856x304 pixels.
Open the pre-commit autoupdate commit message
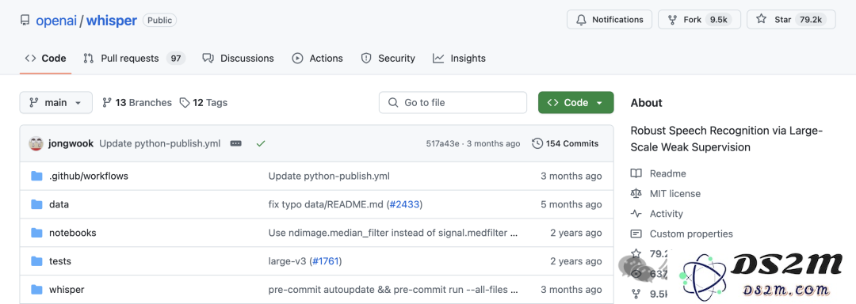click(x=393, y=289)
